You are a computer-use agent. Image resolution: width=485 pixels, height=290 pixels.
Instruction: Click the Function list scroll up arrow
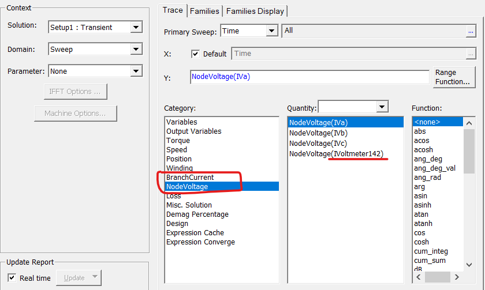pyautogui.click(x=469, y=123)
